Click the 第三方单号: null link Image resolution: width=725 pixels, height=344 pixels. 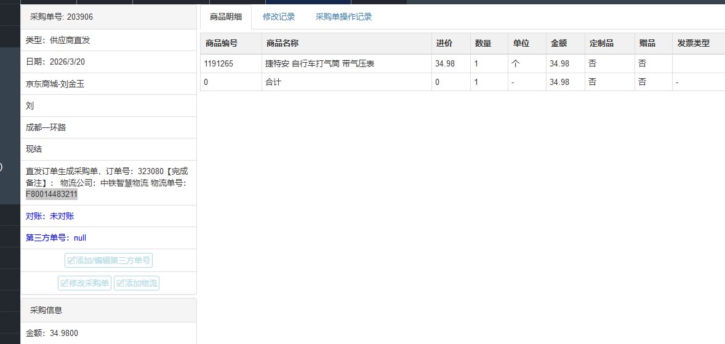(56, 238)
